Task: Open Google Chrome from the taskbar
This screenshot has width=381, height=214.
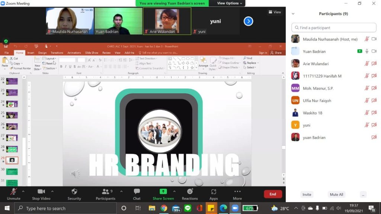Action: [x=164, y=208]
